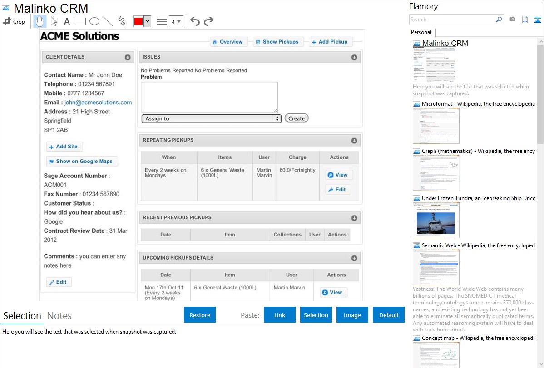View the repeating pickup entry
Viewport: 544px width, 368px height.
pyautogui.click(x=339, y=175)
